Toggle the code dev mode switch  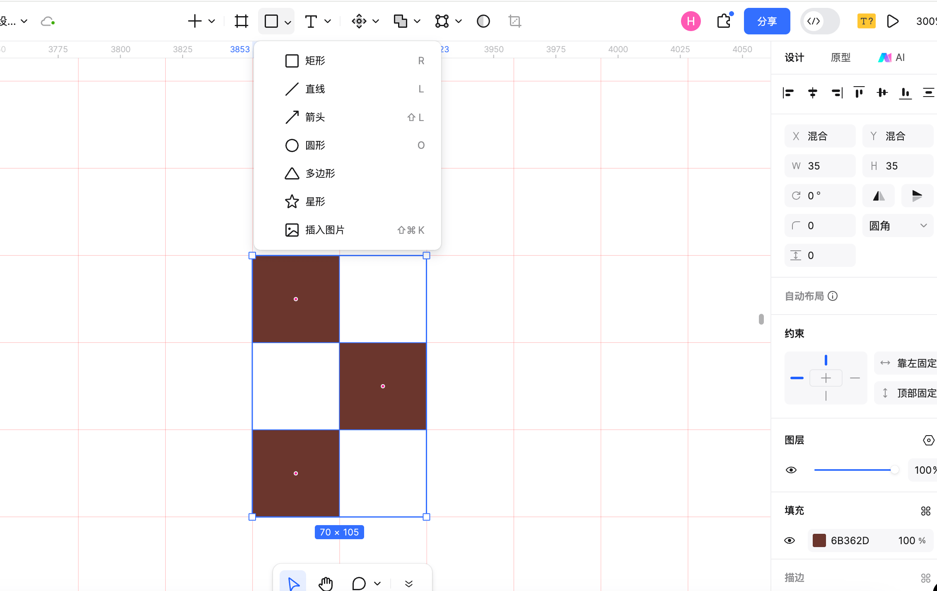[x=820, y=21]
